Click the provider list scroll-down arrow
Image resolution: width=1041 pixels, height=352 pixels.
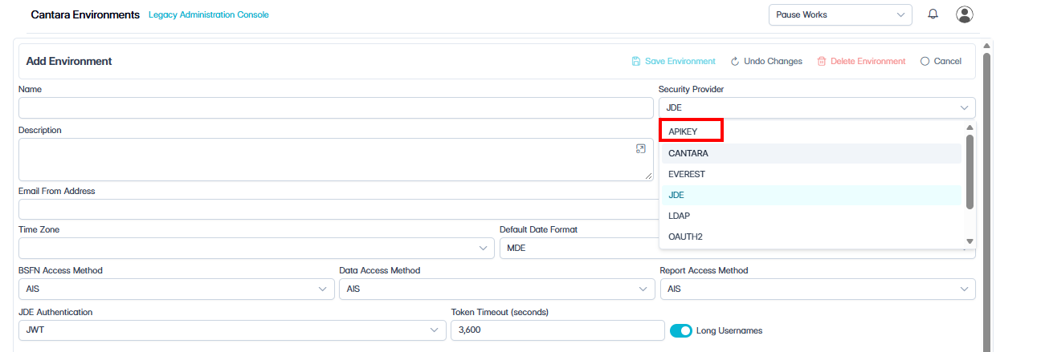(970, 241)
